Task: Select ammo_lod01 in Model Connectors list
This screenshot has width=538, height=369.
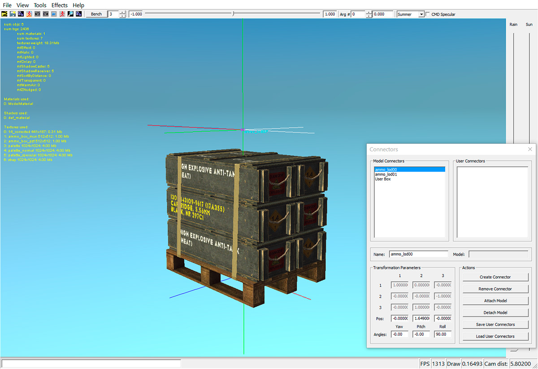Action: tap(386, 174)
